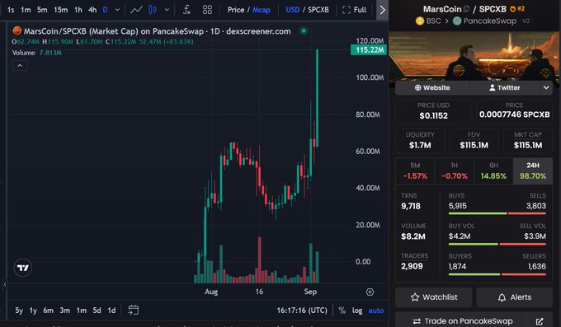The height and width of the screenshot is (327, 561).
Task: Click the TradingView logo icon
Action: coord(23,268)
